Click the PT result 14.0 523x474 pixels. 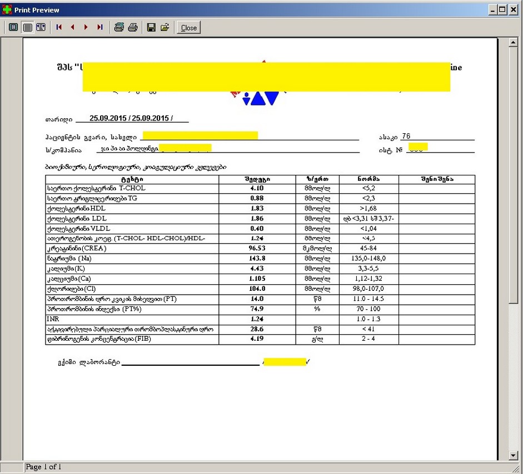tap(257, 299)
